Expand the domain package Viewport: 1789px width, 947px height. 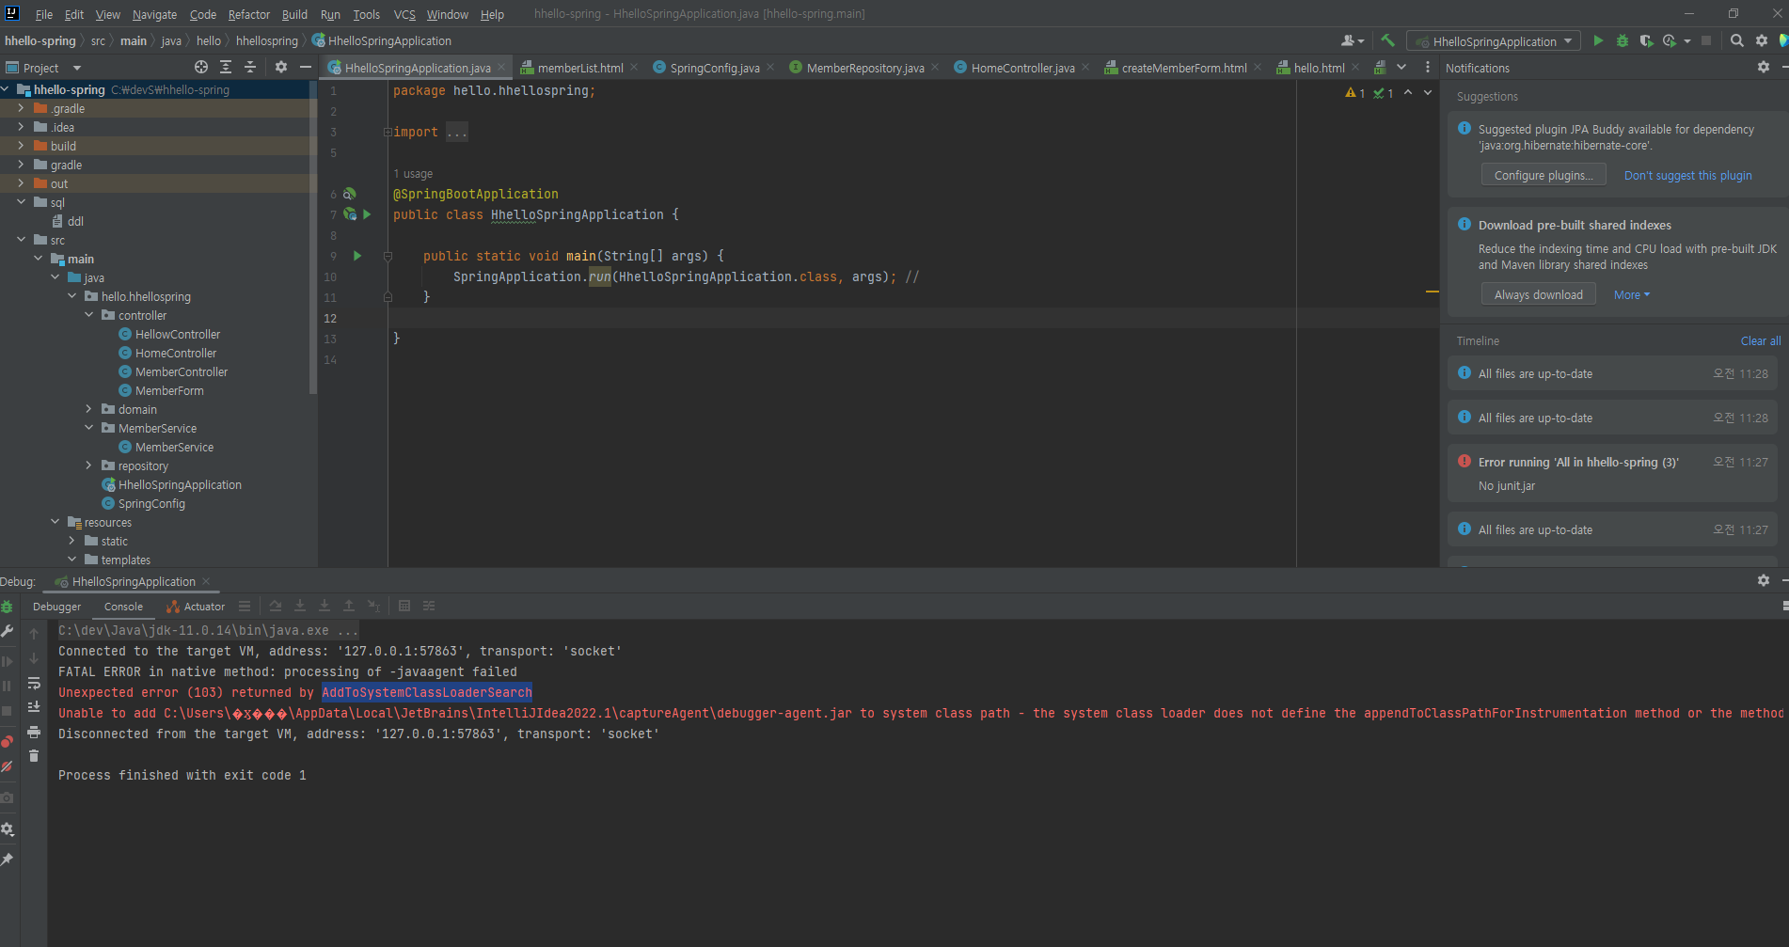(x=89, y=409)
